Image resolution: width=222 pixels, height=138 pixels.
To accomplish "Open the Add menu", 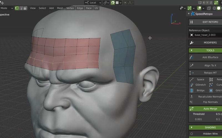I will click(x=51, y=8).
